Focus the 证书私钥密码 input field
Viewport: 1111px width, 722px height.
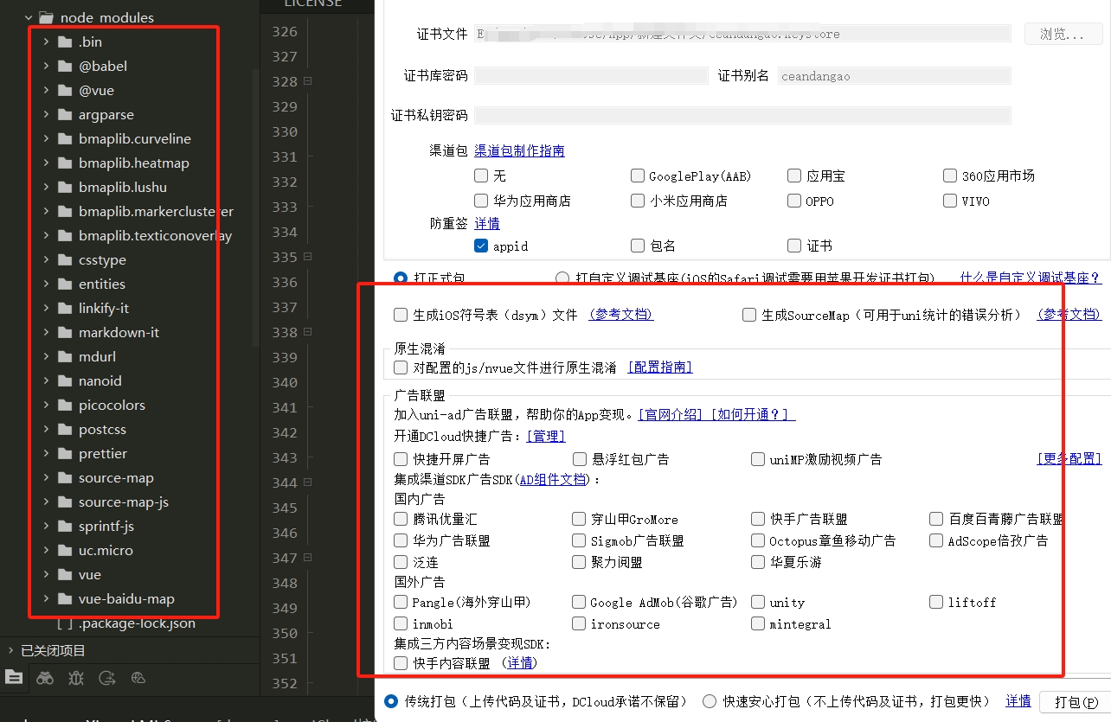point(742,115)
